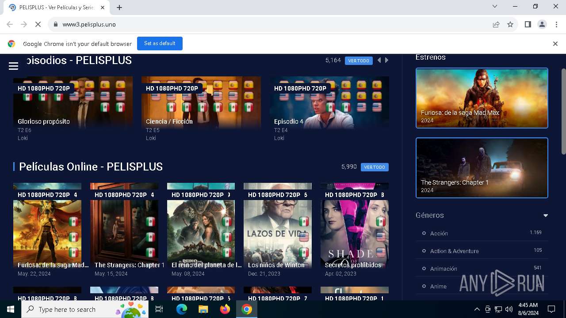View all episodes via VER TODO
The height and width of the screenshot is (318, 566).
[359, 61]
